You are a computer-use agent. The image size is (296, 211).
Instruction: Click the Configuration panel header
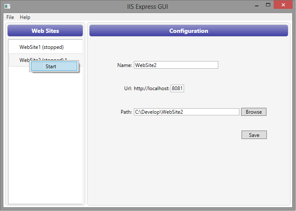pos(189,31)
